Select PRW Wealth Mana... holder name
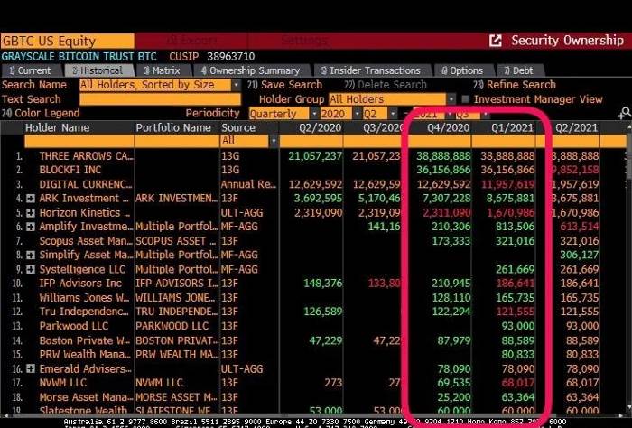Screen dimensions: 632x428 pyautogui.click(x=85, y=355)
